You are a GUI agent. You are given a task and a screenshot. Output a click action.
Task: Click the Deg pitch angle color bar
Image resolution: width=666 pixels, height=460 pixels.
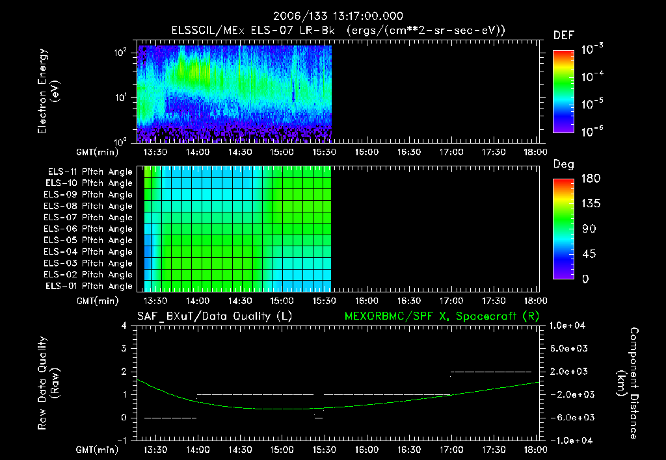tap(563, 229)
